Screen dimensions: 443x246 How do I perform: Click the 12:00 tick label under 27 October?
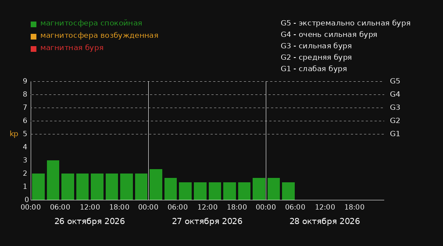[207, 207]
